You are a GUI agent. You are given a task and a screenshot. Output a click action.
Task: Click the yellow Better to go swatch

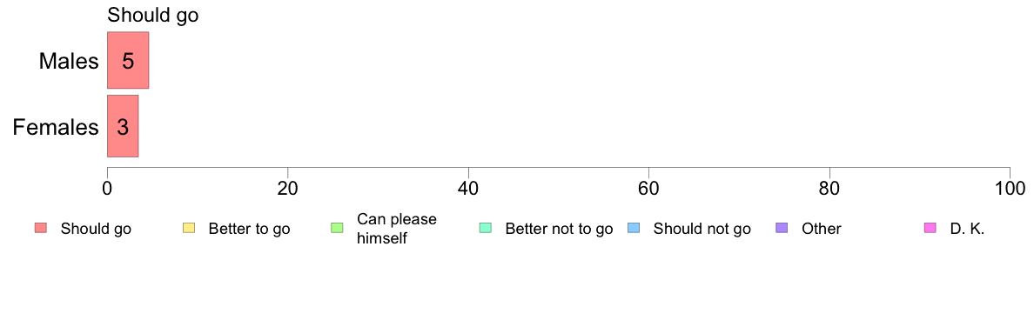pos(188,229)
